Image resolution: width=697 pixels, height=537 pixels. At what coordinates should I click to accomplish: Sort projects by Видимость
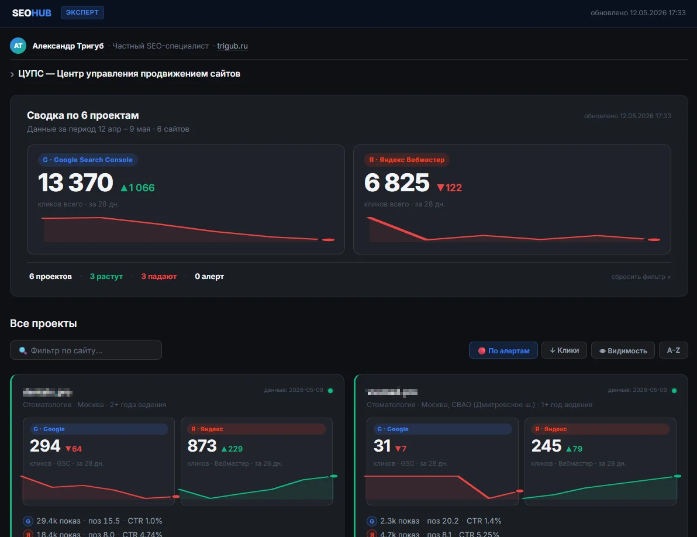(x=623, y=350)
